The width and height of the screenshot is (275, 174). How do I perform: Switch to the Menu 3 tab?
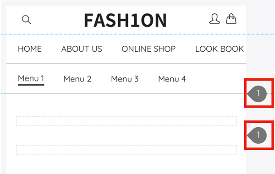(125, 79)
